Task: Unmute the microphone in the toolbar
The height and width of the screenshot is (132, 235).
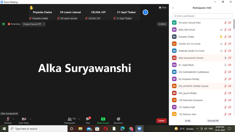Action: [8, 119]
